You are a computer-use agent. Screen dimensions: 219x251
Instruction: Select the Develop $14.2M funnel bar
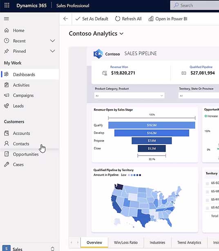pyautogui.click(x=152, y=133)
